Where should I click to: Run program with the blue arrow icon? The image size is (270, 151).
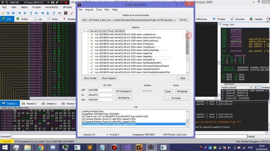pyautogui.click(x=20, y=13)
